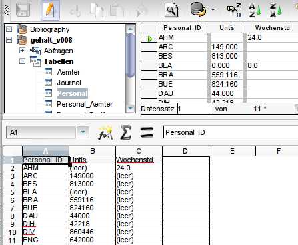This screenshot has width=298, height=245.
Task: Click cell B1 containing Untis
Action: point(93,160)
